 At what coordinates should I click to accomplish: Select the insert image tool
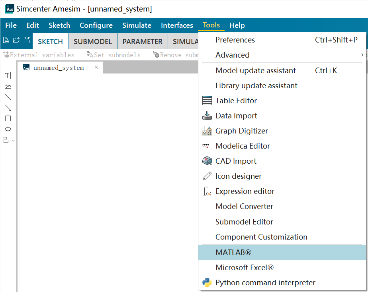click(x=8, y=86)
